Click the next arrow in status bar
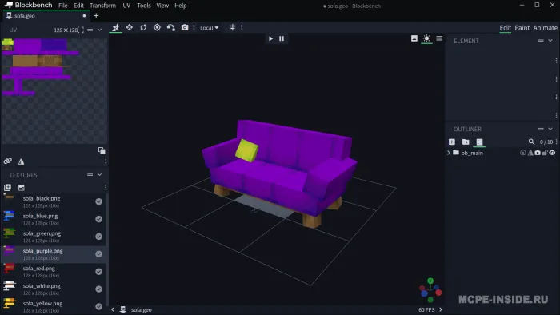The image size is (560, 315). click(x=440, y=309)
